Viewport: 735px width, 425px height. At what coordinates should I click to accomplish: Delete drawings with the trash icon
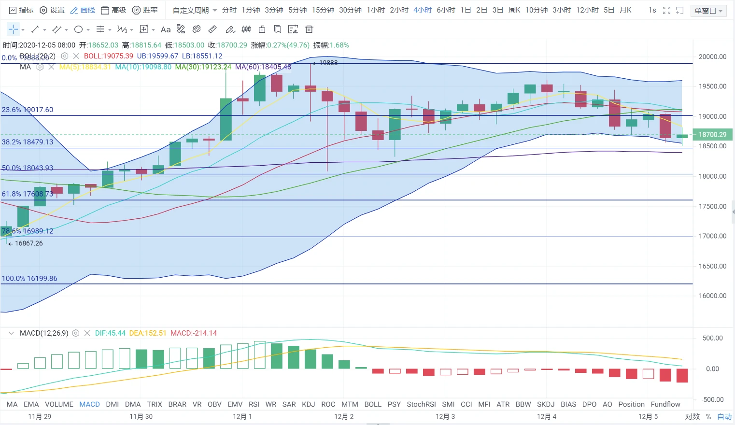[x=309, y=29]
